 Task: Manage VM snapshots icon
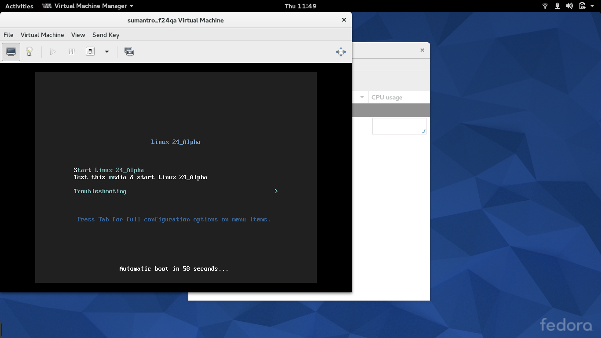coord(129,51)
